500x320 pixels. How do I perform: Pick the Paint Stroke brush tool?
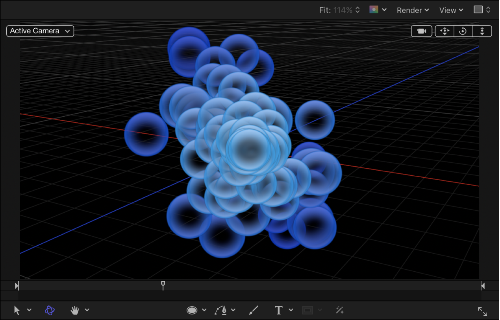[254, 310]
